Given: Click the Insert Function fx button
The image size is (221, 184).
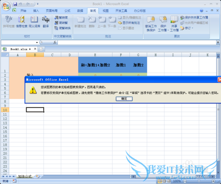Looking at the screenshot, I should pyautogui.click(x=55, y=42).
